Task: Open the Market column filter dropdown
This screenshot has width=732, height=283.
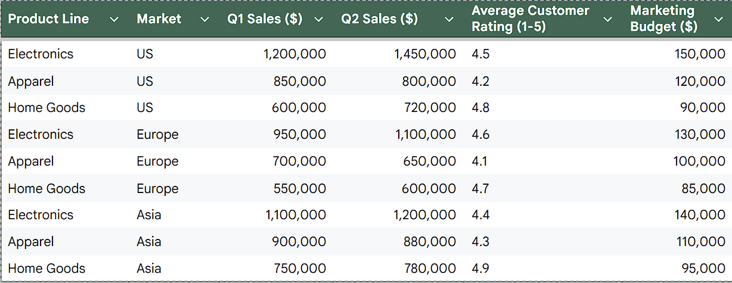Action: (x=204, y=20)
